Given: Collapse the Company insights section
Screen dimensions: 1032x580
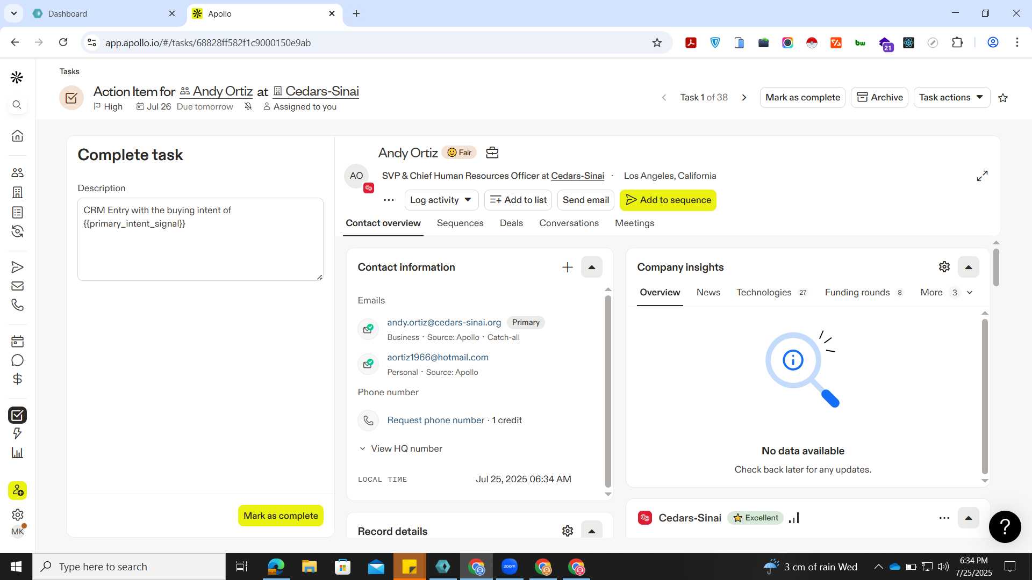Looking at the screenshot, I should [x=969, y=267].
